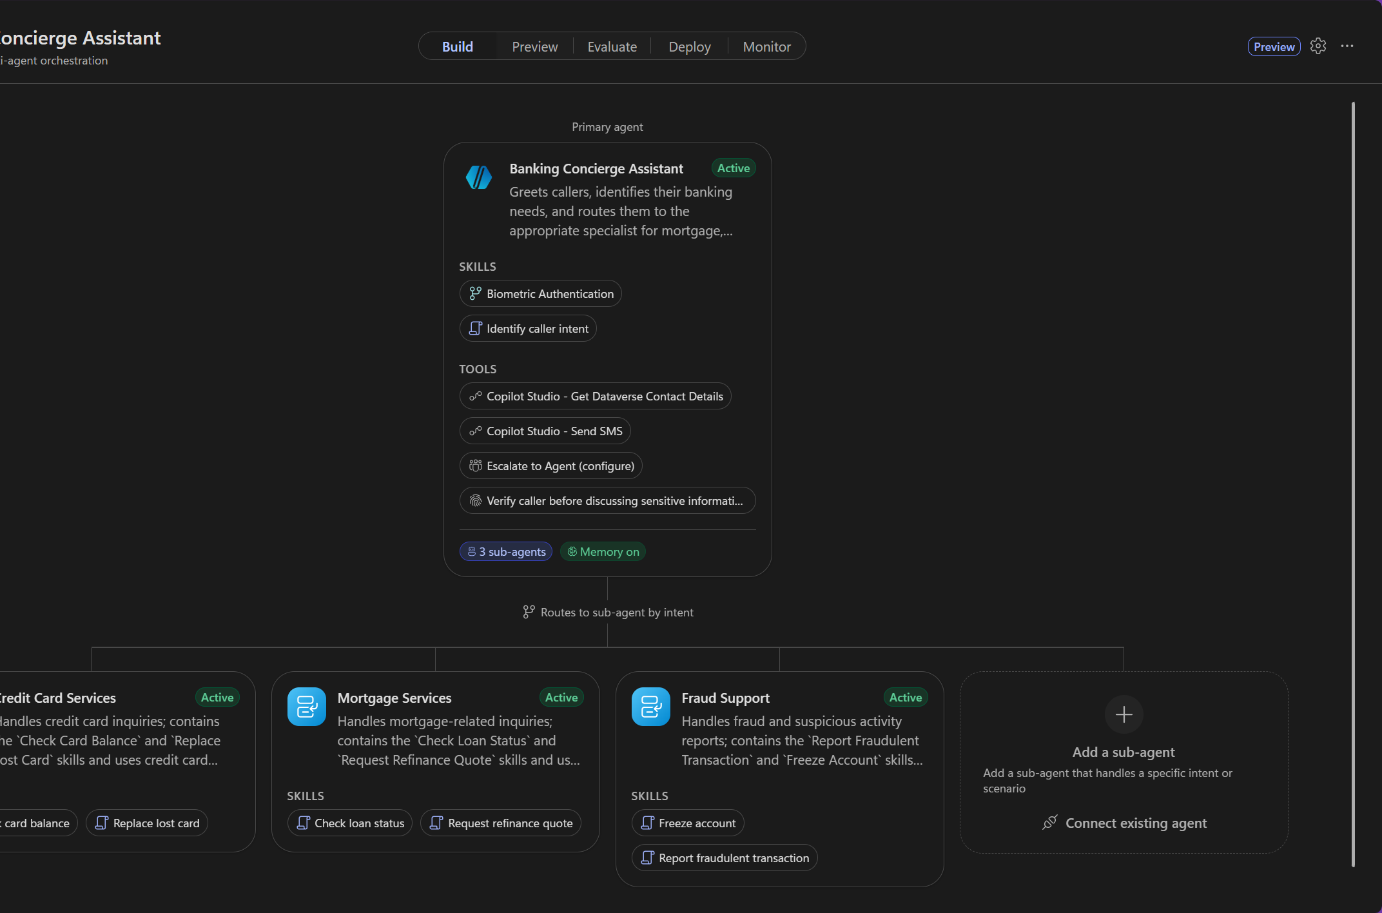Click the Biometric Authentication skill icon
This screenshot has height=913, width=1382.
pos(475,293)
